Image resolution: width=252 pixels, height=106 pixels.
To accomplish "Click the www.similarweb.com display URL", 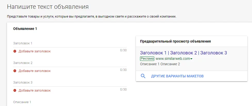I will point(173,59).
